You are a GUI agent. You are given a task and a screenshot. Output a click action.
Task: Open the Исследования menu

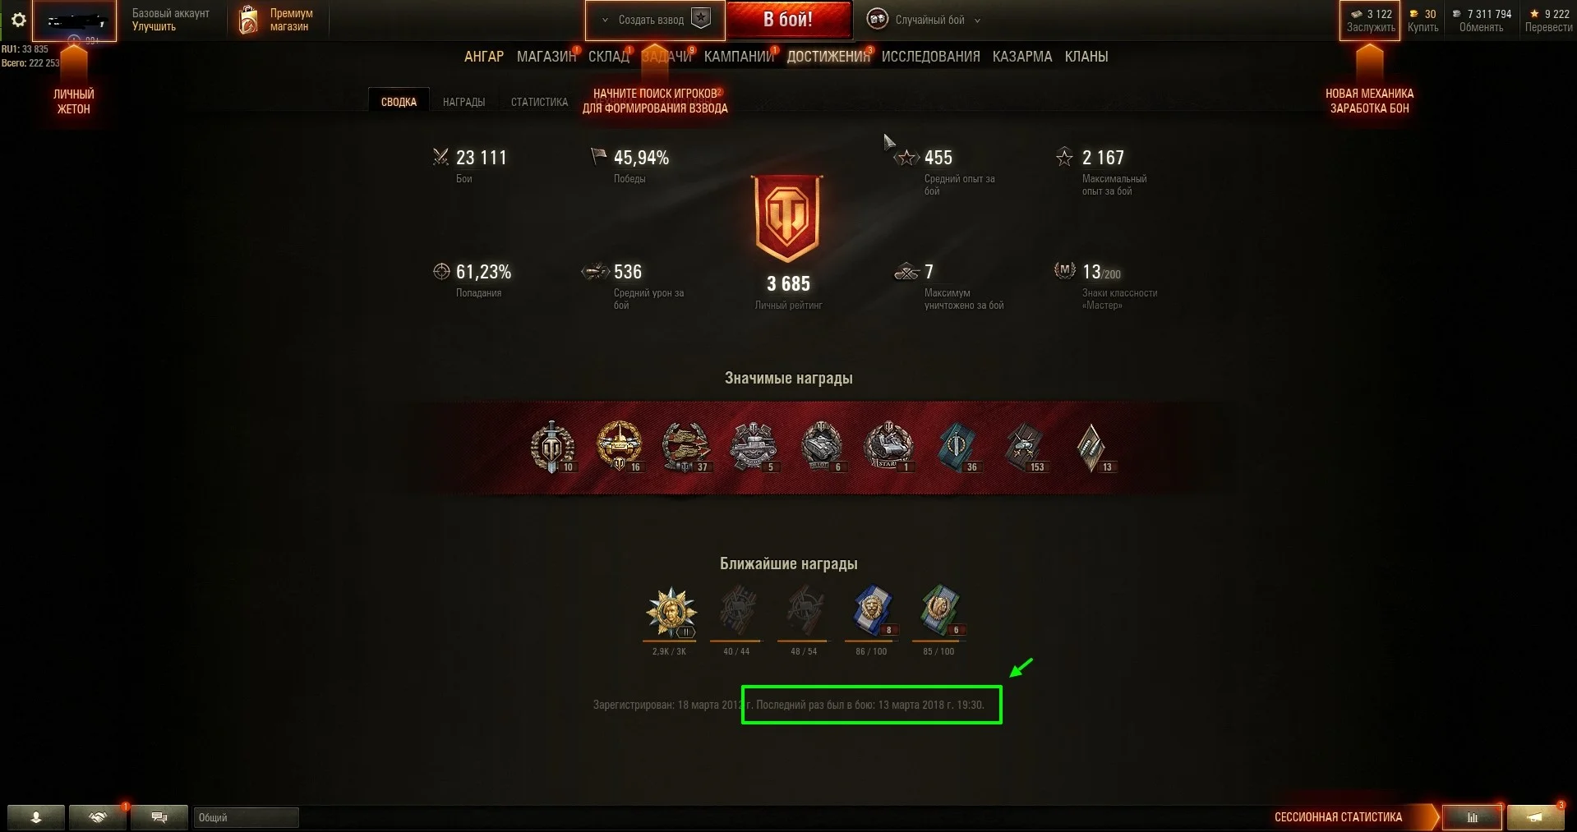tap(930, 57)
